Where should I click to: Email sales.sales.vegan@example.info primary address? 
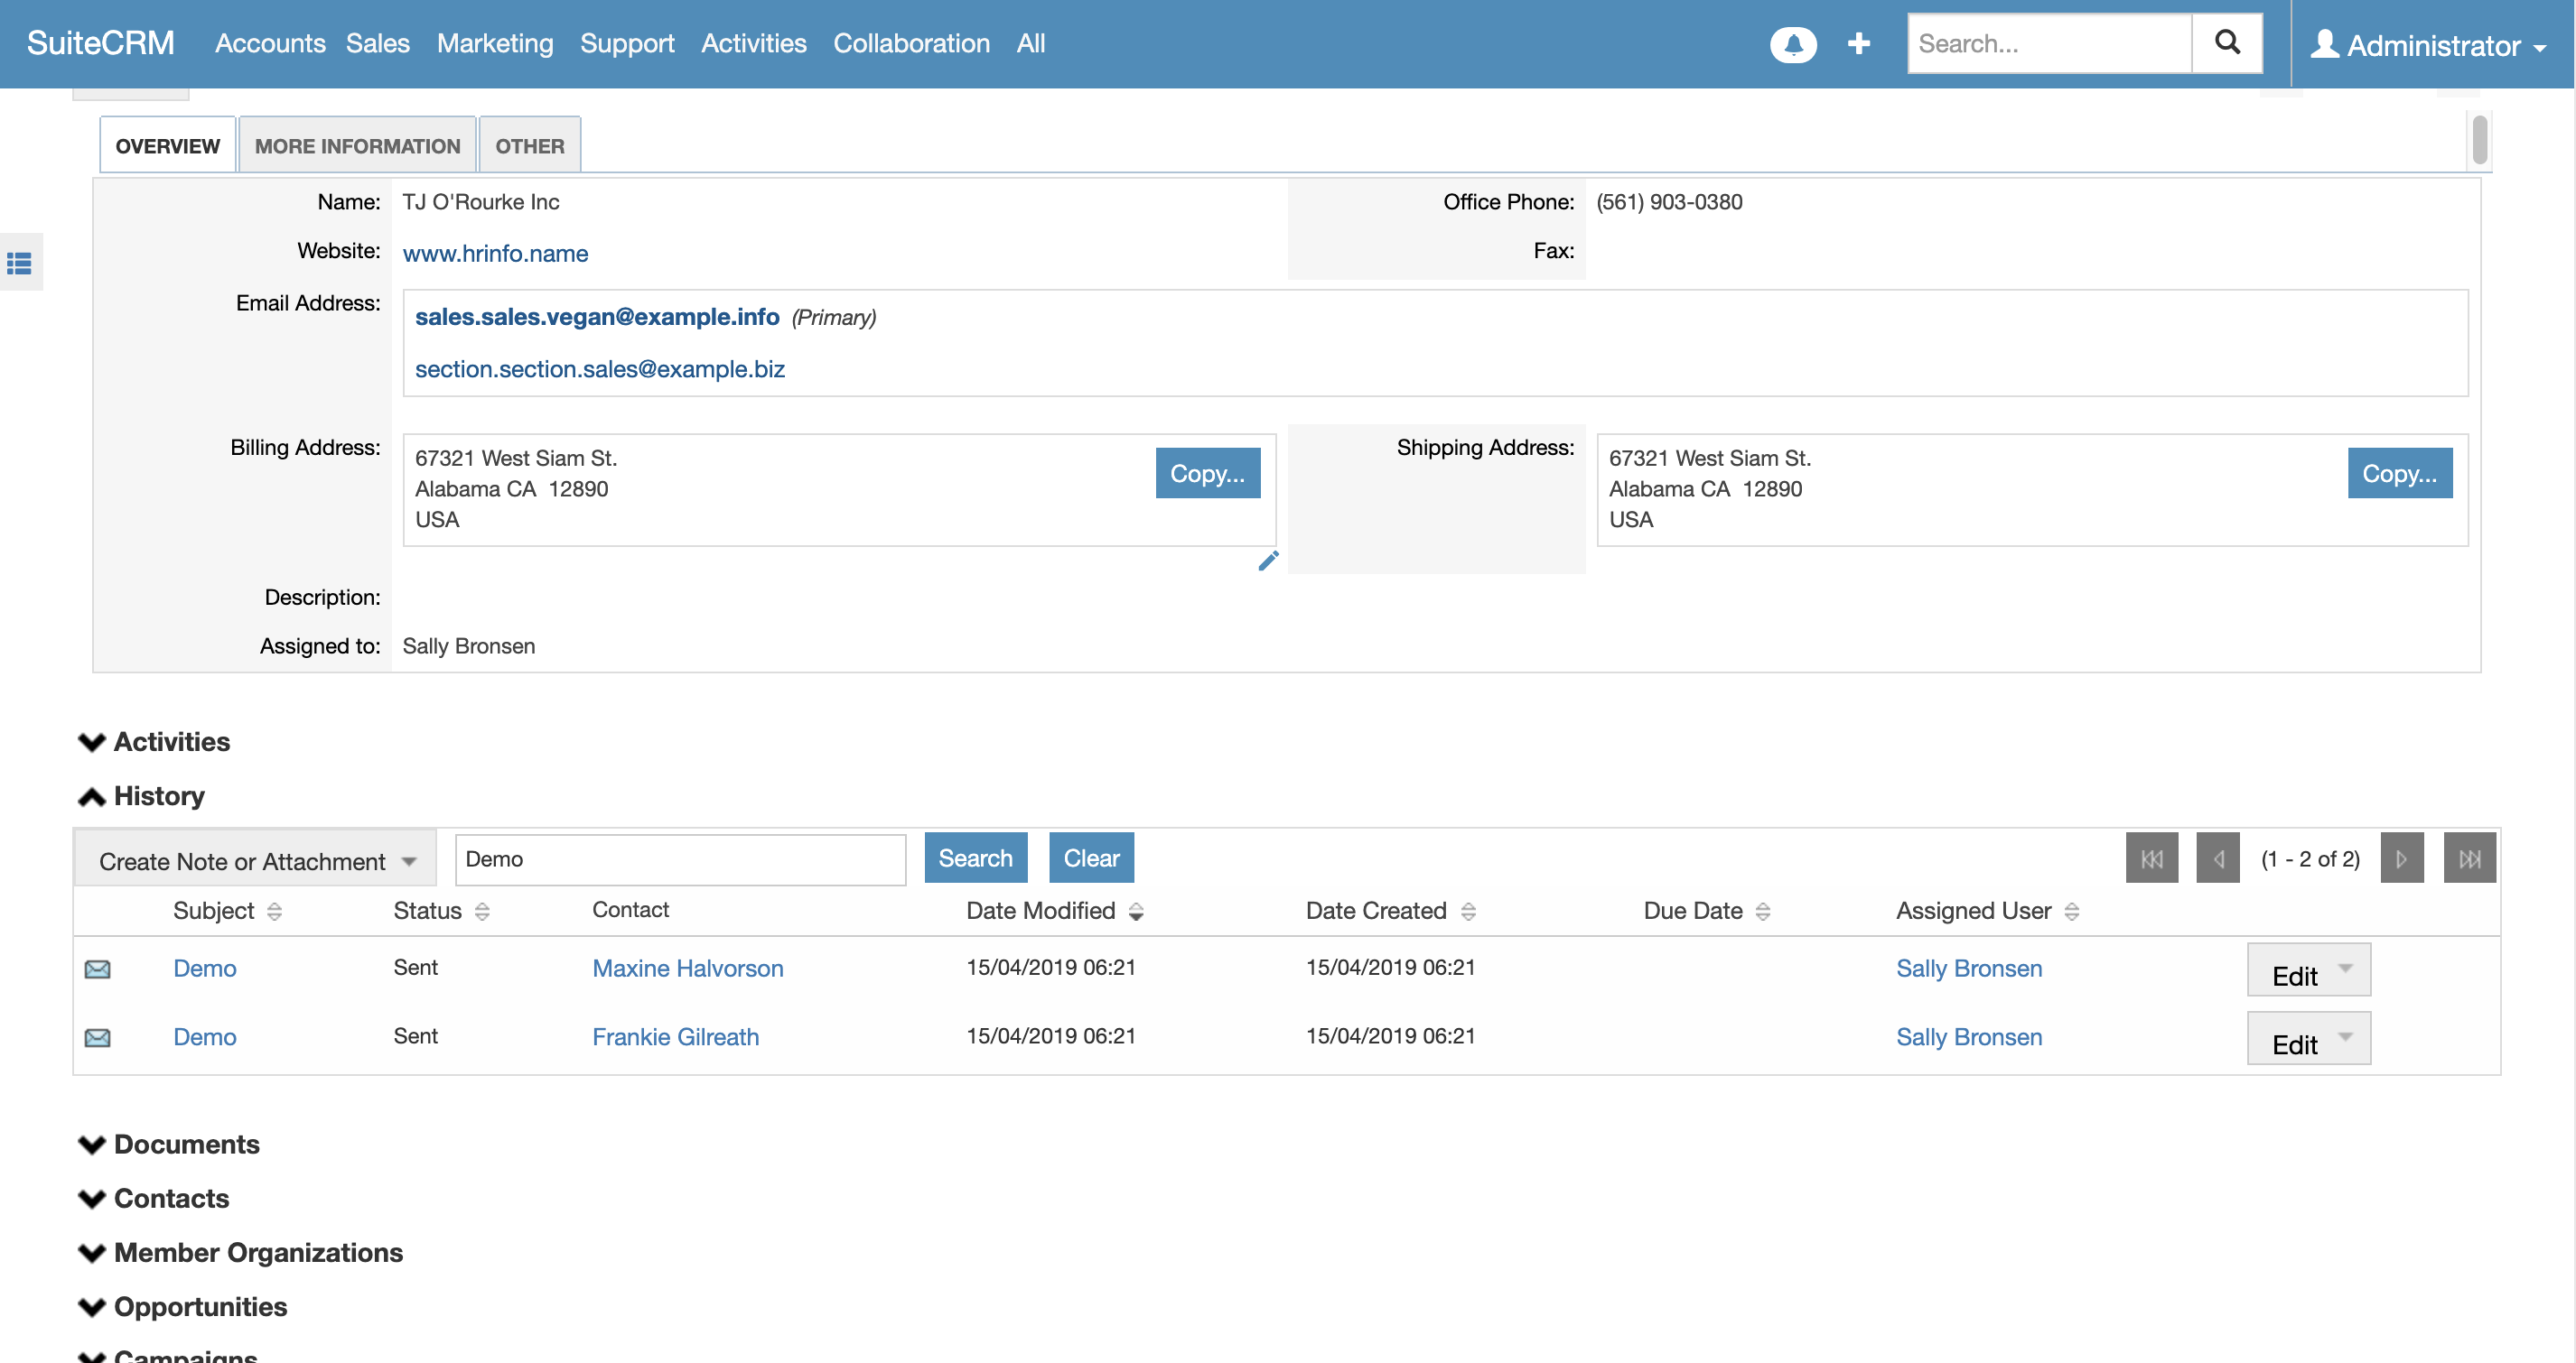[597, 317]
